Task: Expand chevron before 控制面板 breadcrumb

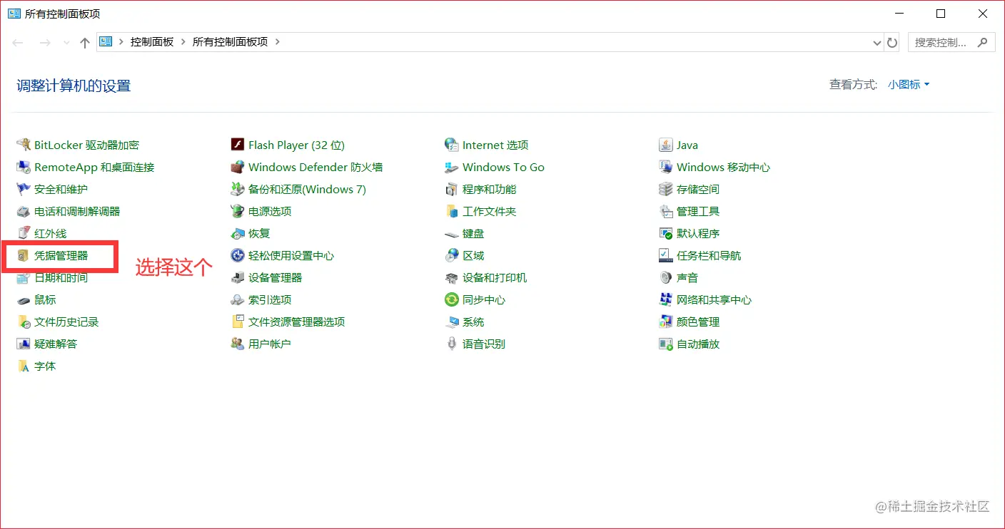Action: pyautogui.click(x=121, y=42)
